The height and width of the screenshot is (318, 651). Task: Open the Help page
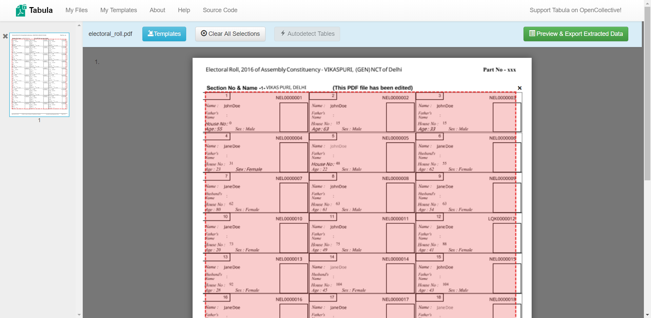point(184,10)
